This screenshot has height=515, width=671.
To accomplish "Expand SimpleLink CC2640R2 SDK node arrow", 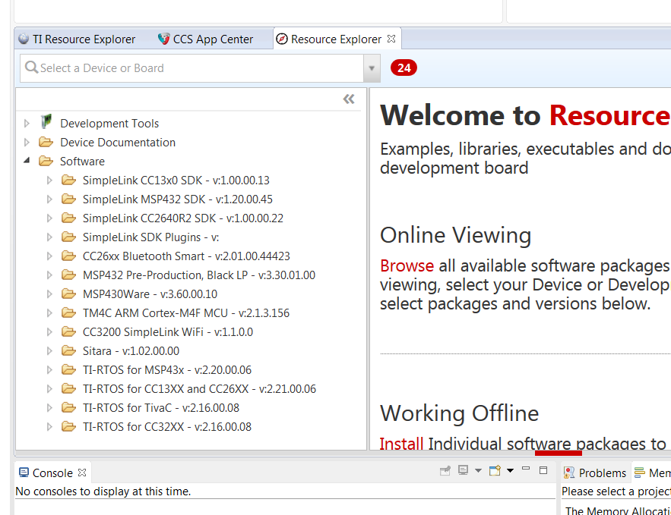I will click(49, 218).
